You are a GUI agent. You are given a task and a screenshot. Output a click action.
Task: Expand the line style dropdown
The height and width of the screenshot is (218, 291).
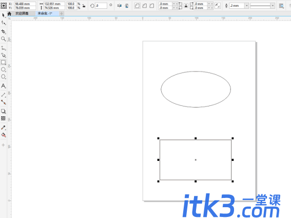click(273, 6)
